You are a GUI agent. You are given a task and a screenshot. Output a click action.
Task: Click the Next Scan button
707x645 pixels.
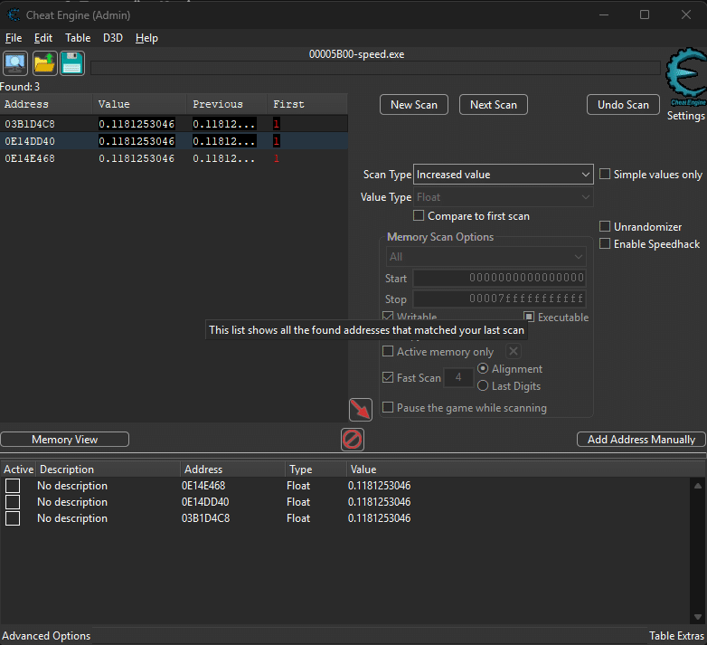[x=493, y=105]
